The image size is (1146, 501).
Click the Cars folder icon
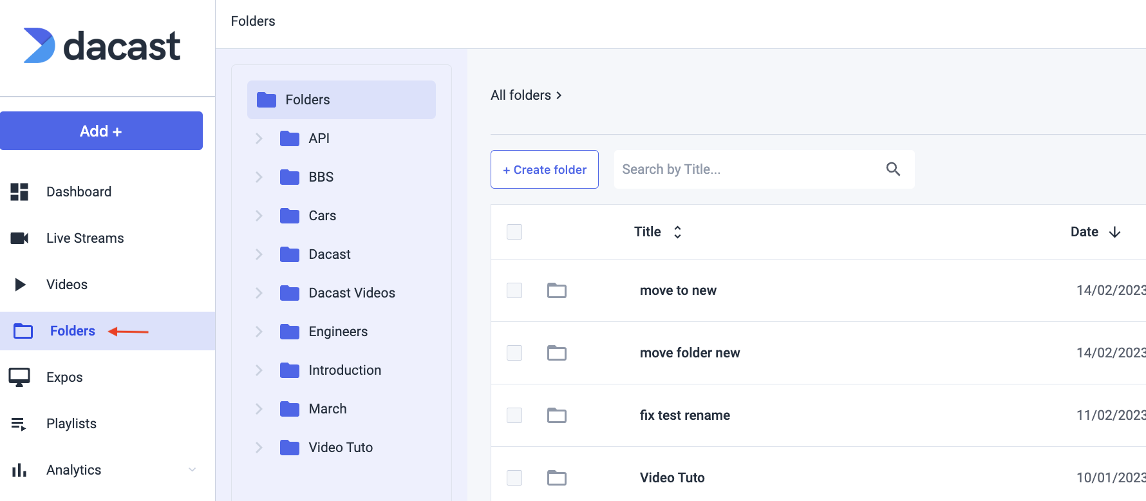[290, 216]
